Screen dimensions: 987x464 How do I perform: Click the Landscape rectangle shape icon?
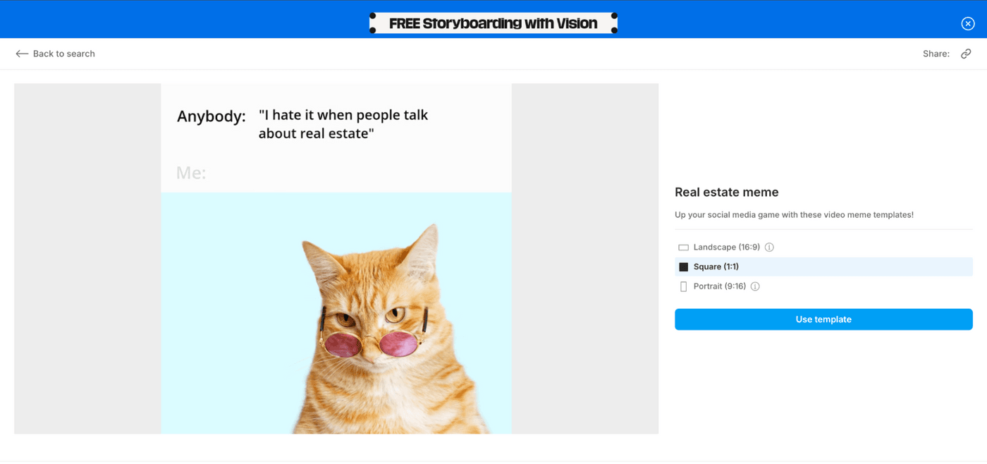click(683, 248)
